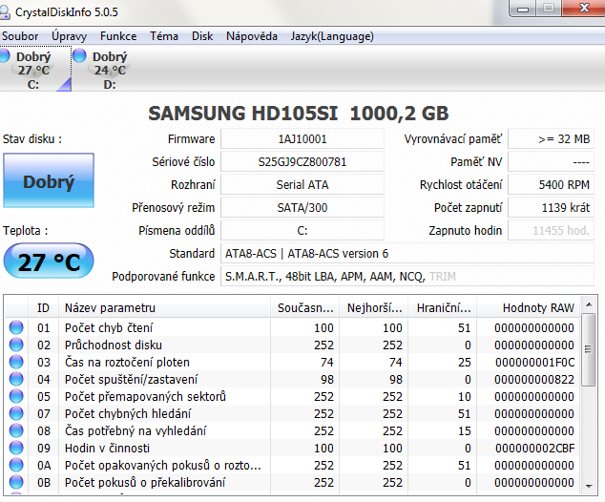Open the Nápověda menu

pyautogui.click(x=252, y=36)
